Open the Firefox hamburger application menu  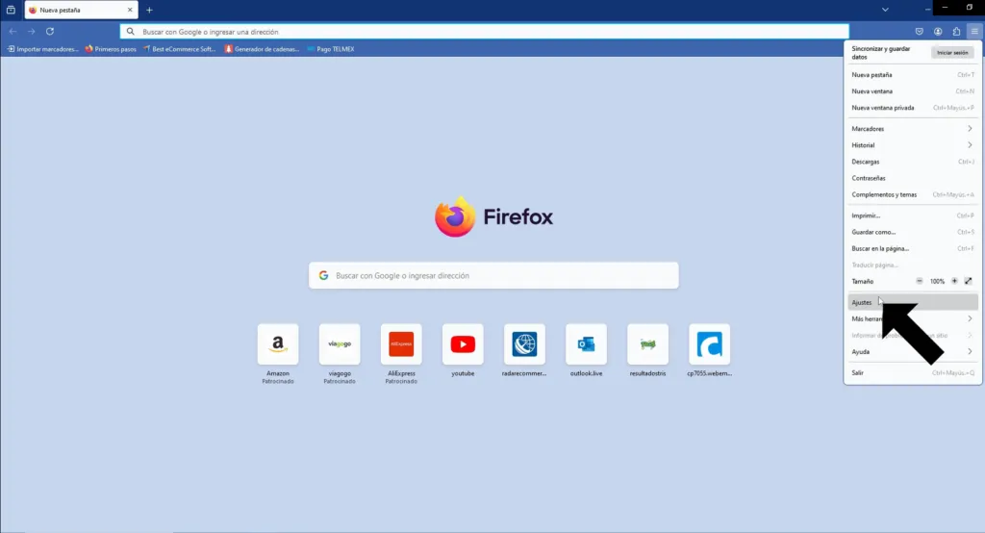tap(974, 32)
